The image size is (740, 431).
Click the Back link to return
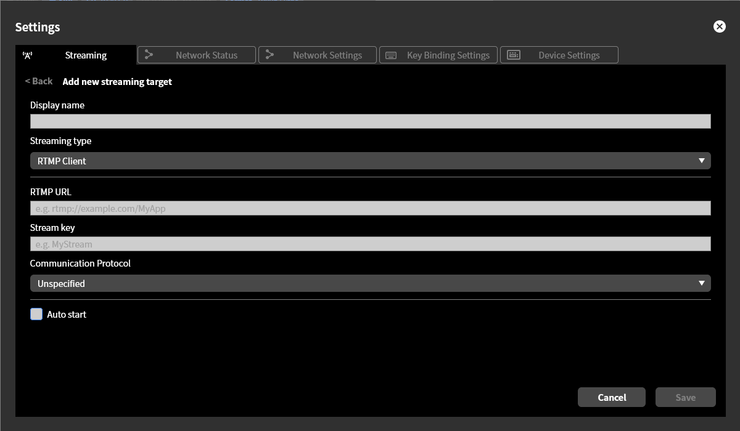[x=38, y=81]
